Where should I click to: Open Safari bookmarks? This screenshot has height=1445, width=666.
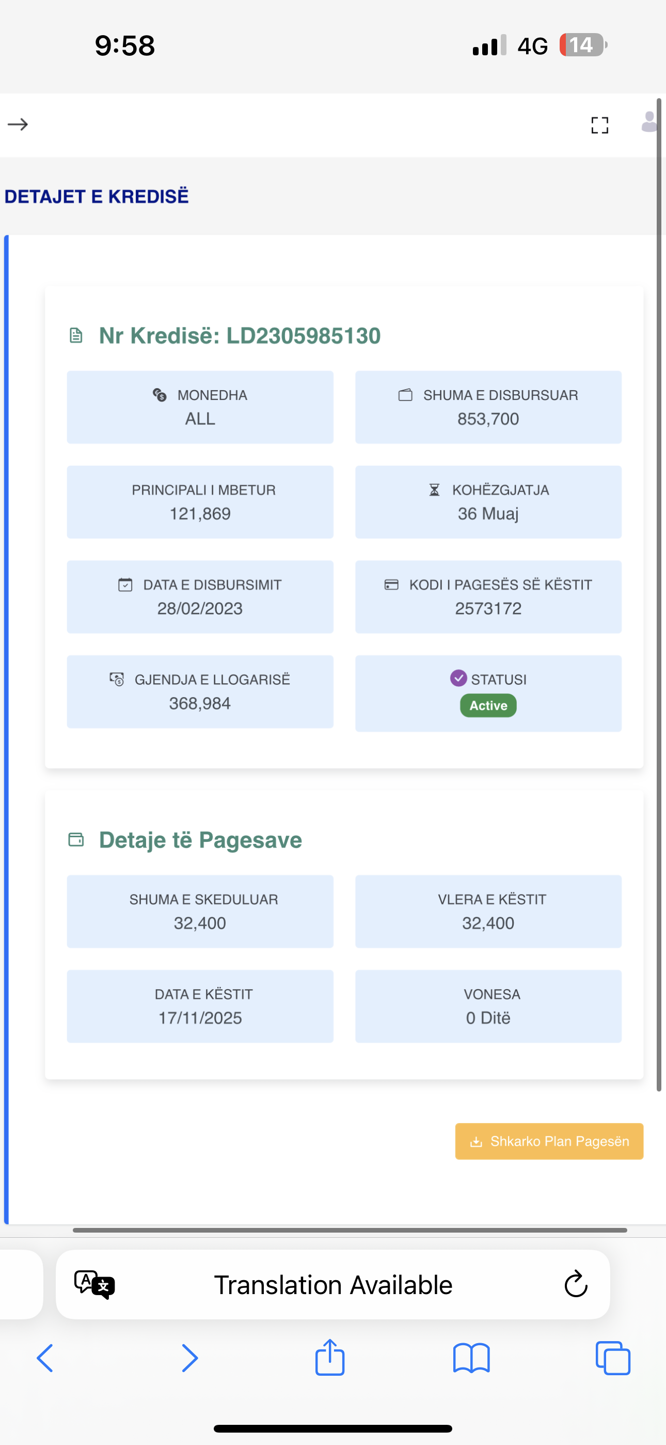coord(471,1358)
